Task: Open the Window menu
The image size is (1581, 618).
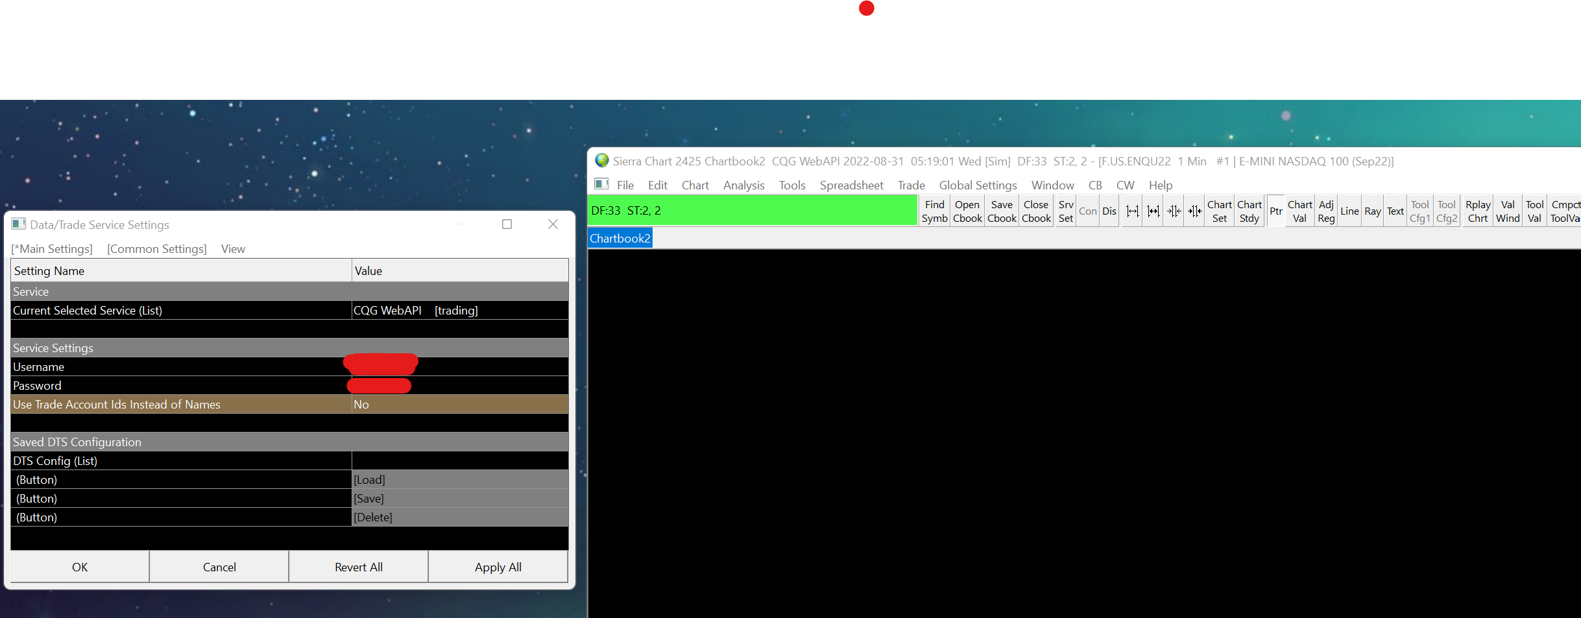Action: point(1053,185)
